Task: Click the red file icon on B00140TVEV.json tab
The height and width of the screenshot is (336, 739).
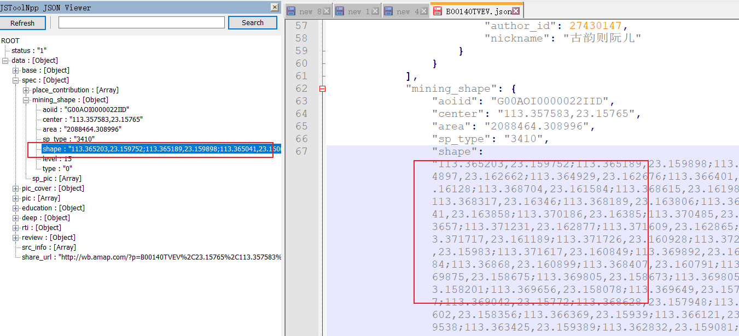Action: click(438, 11)
